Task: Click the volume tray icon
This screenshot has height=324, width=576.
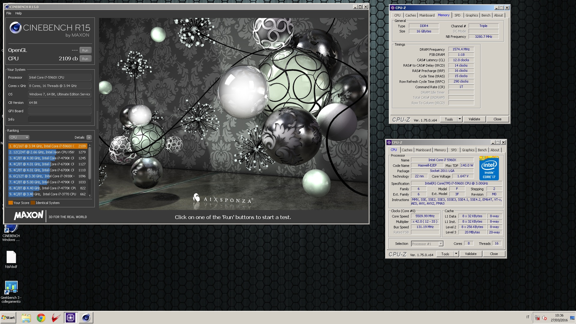Action: click(544, 318)
